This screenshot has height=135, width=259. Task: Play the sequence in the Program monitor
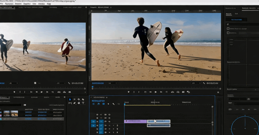pos(156,92)
